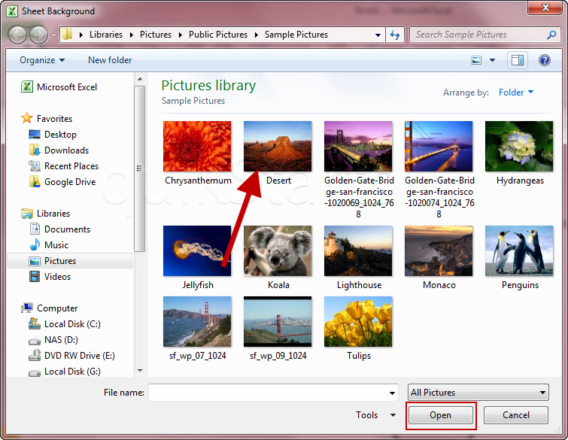Select Libraries in the address breadcrumb
568x440 pixels.
(x=106, y=35)
